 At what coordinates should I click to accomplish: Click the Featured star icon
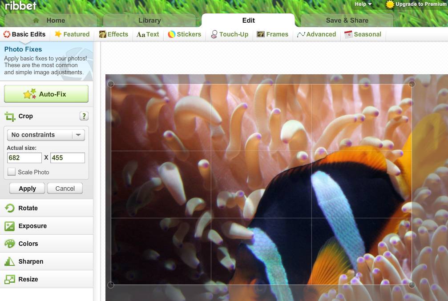click(x=58, y=34)
